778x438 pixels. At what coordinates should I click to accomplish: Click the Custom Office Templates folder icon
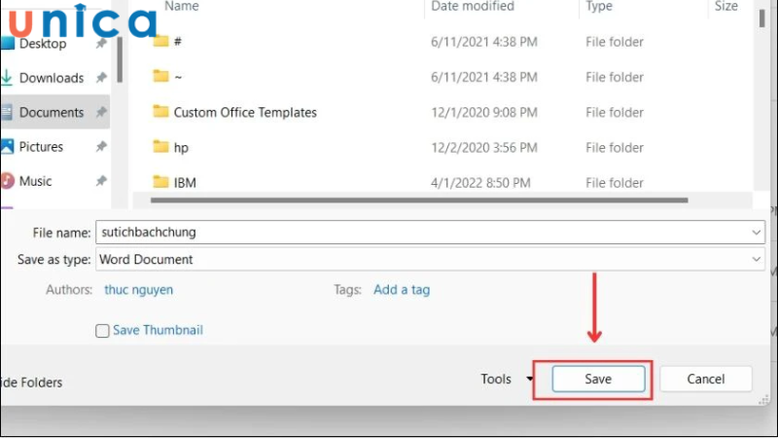tap(160, 112)
